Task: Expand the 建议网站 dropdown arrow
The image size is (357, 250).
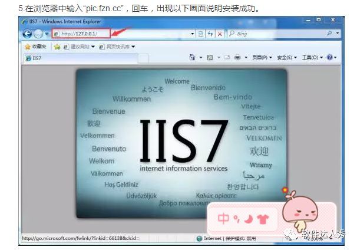Action: point(93,47)
